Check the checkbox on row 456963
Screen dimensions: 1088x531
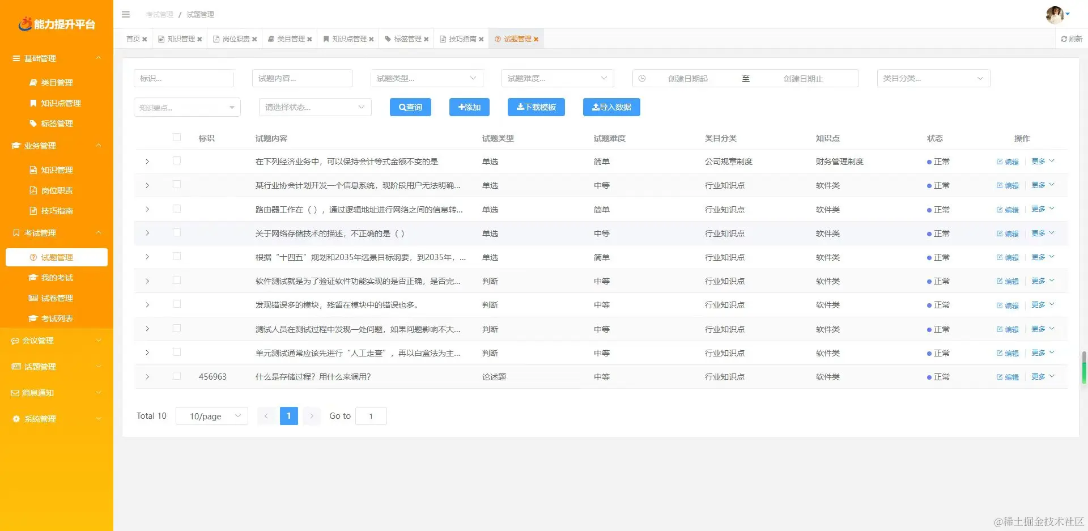pyautogui.click(x=176, y=376)
